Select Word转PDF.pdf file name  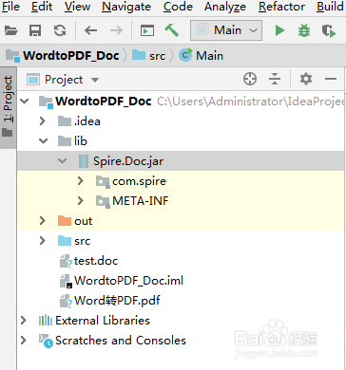pos(117,301)
